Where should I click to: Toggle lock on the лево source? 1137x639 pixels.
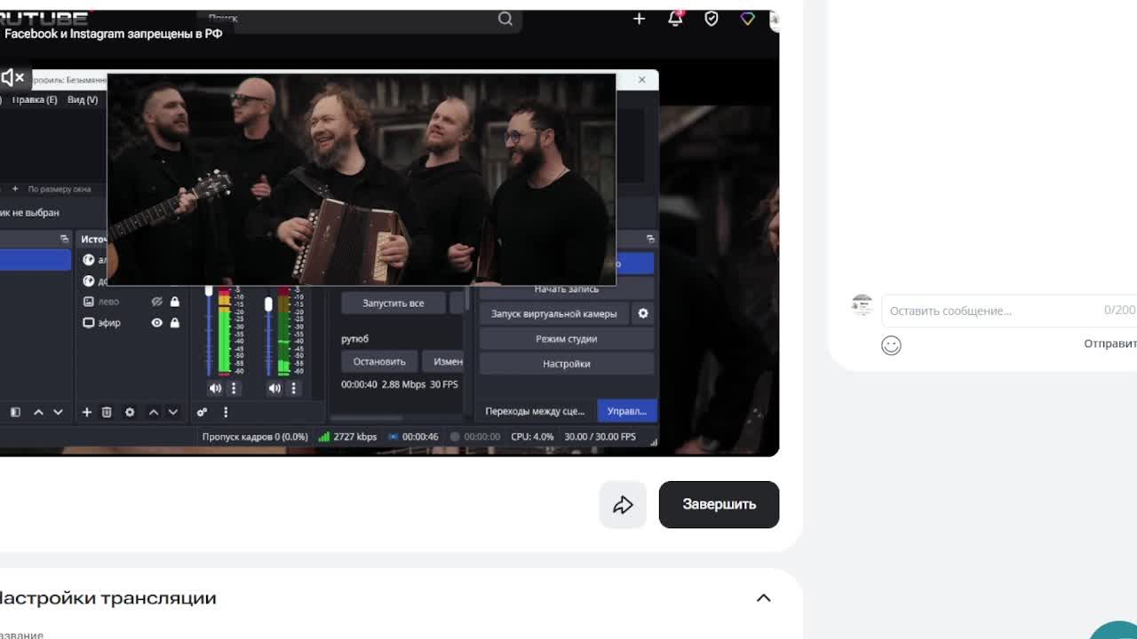(174, 302)
